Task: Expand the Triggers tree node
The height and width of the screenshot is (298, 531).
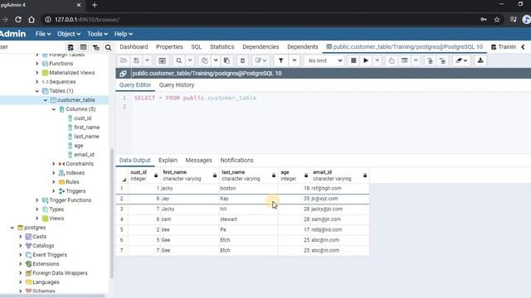Action: (53, 191)
